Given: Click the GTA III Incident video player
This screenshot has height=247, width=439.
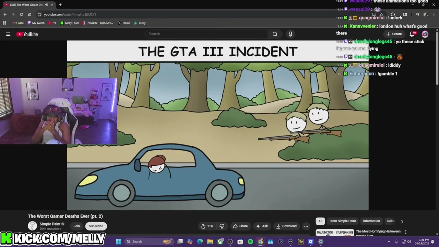Looking at the screenshot, I should tap(218, 125).
